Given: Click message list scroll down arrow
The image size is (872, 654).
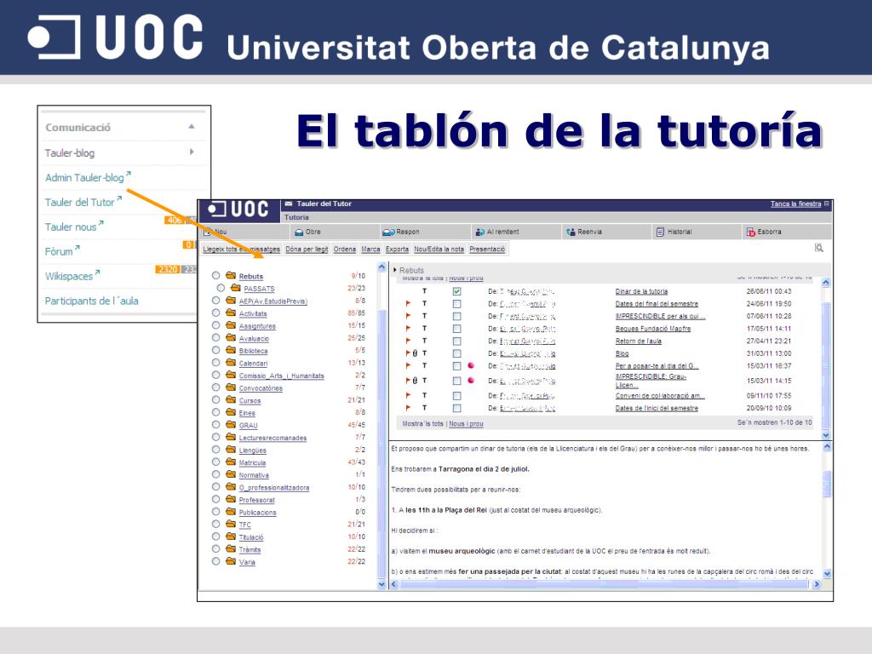Looking at the screenshot, I should coord(826,435).
